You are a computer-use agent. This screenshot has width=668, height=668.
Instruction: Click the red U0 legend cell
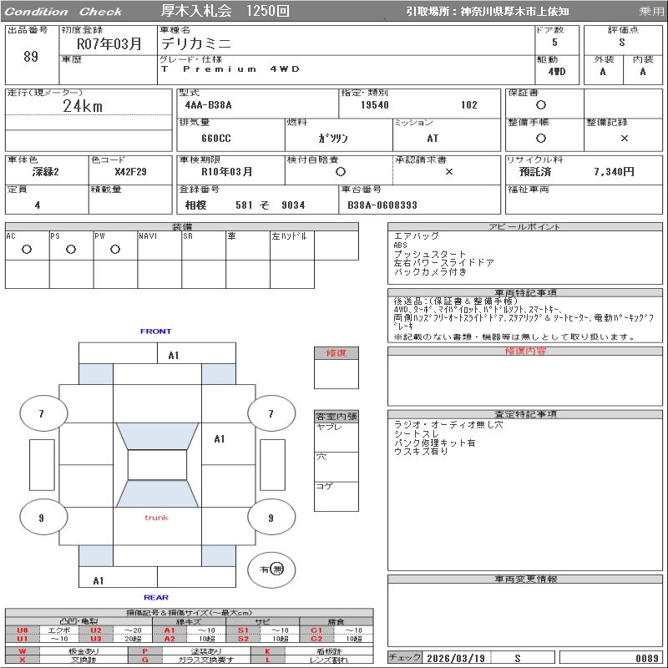click(23, 630)
